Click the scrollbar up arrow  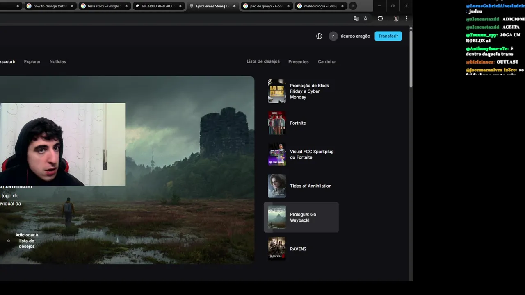coord(411,28)
